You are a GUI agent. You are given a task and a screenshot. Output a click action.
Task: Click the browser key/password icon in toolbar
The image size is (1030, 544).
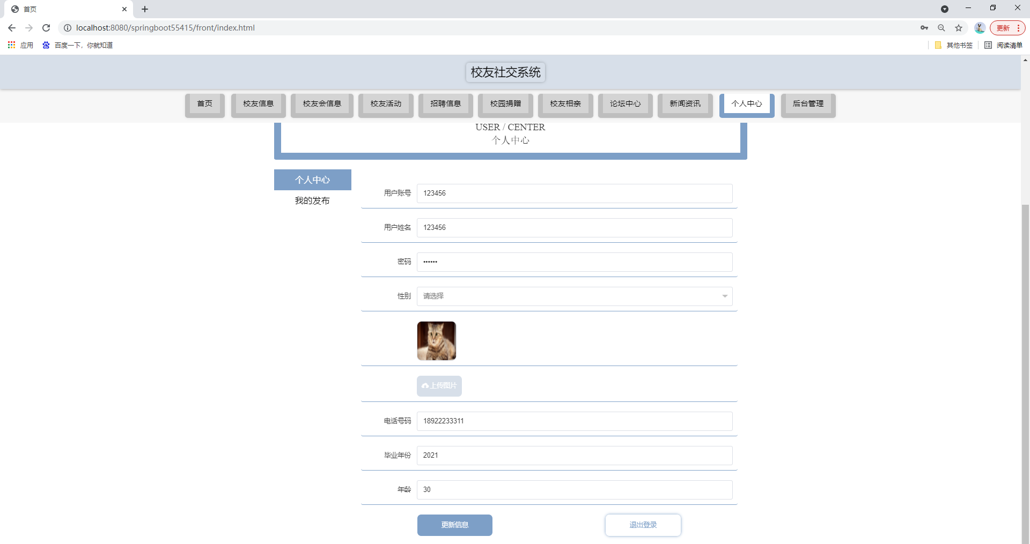click(924, 27)
